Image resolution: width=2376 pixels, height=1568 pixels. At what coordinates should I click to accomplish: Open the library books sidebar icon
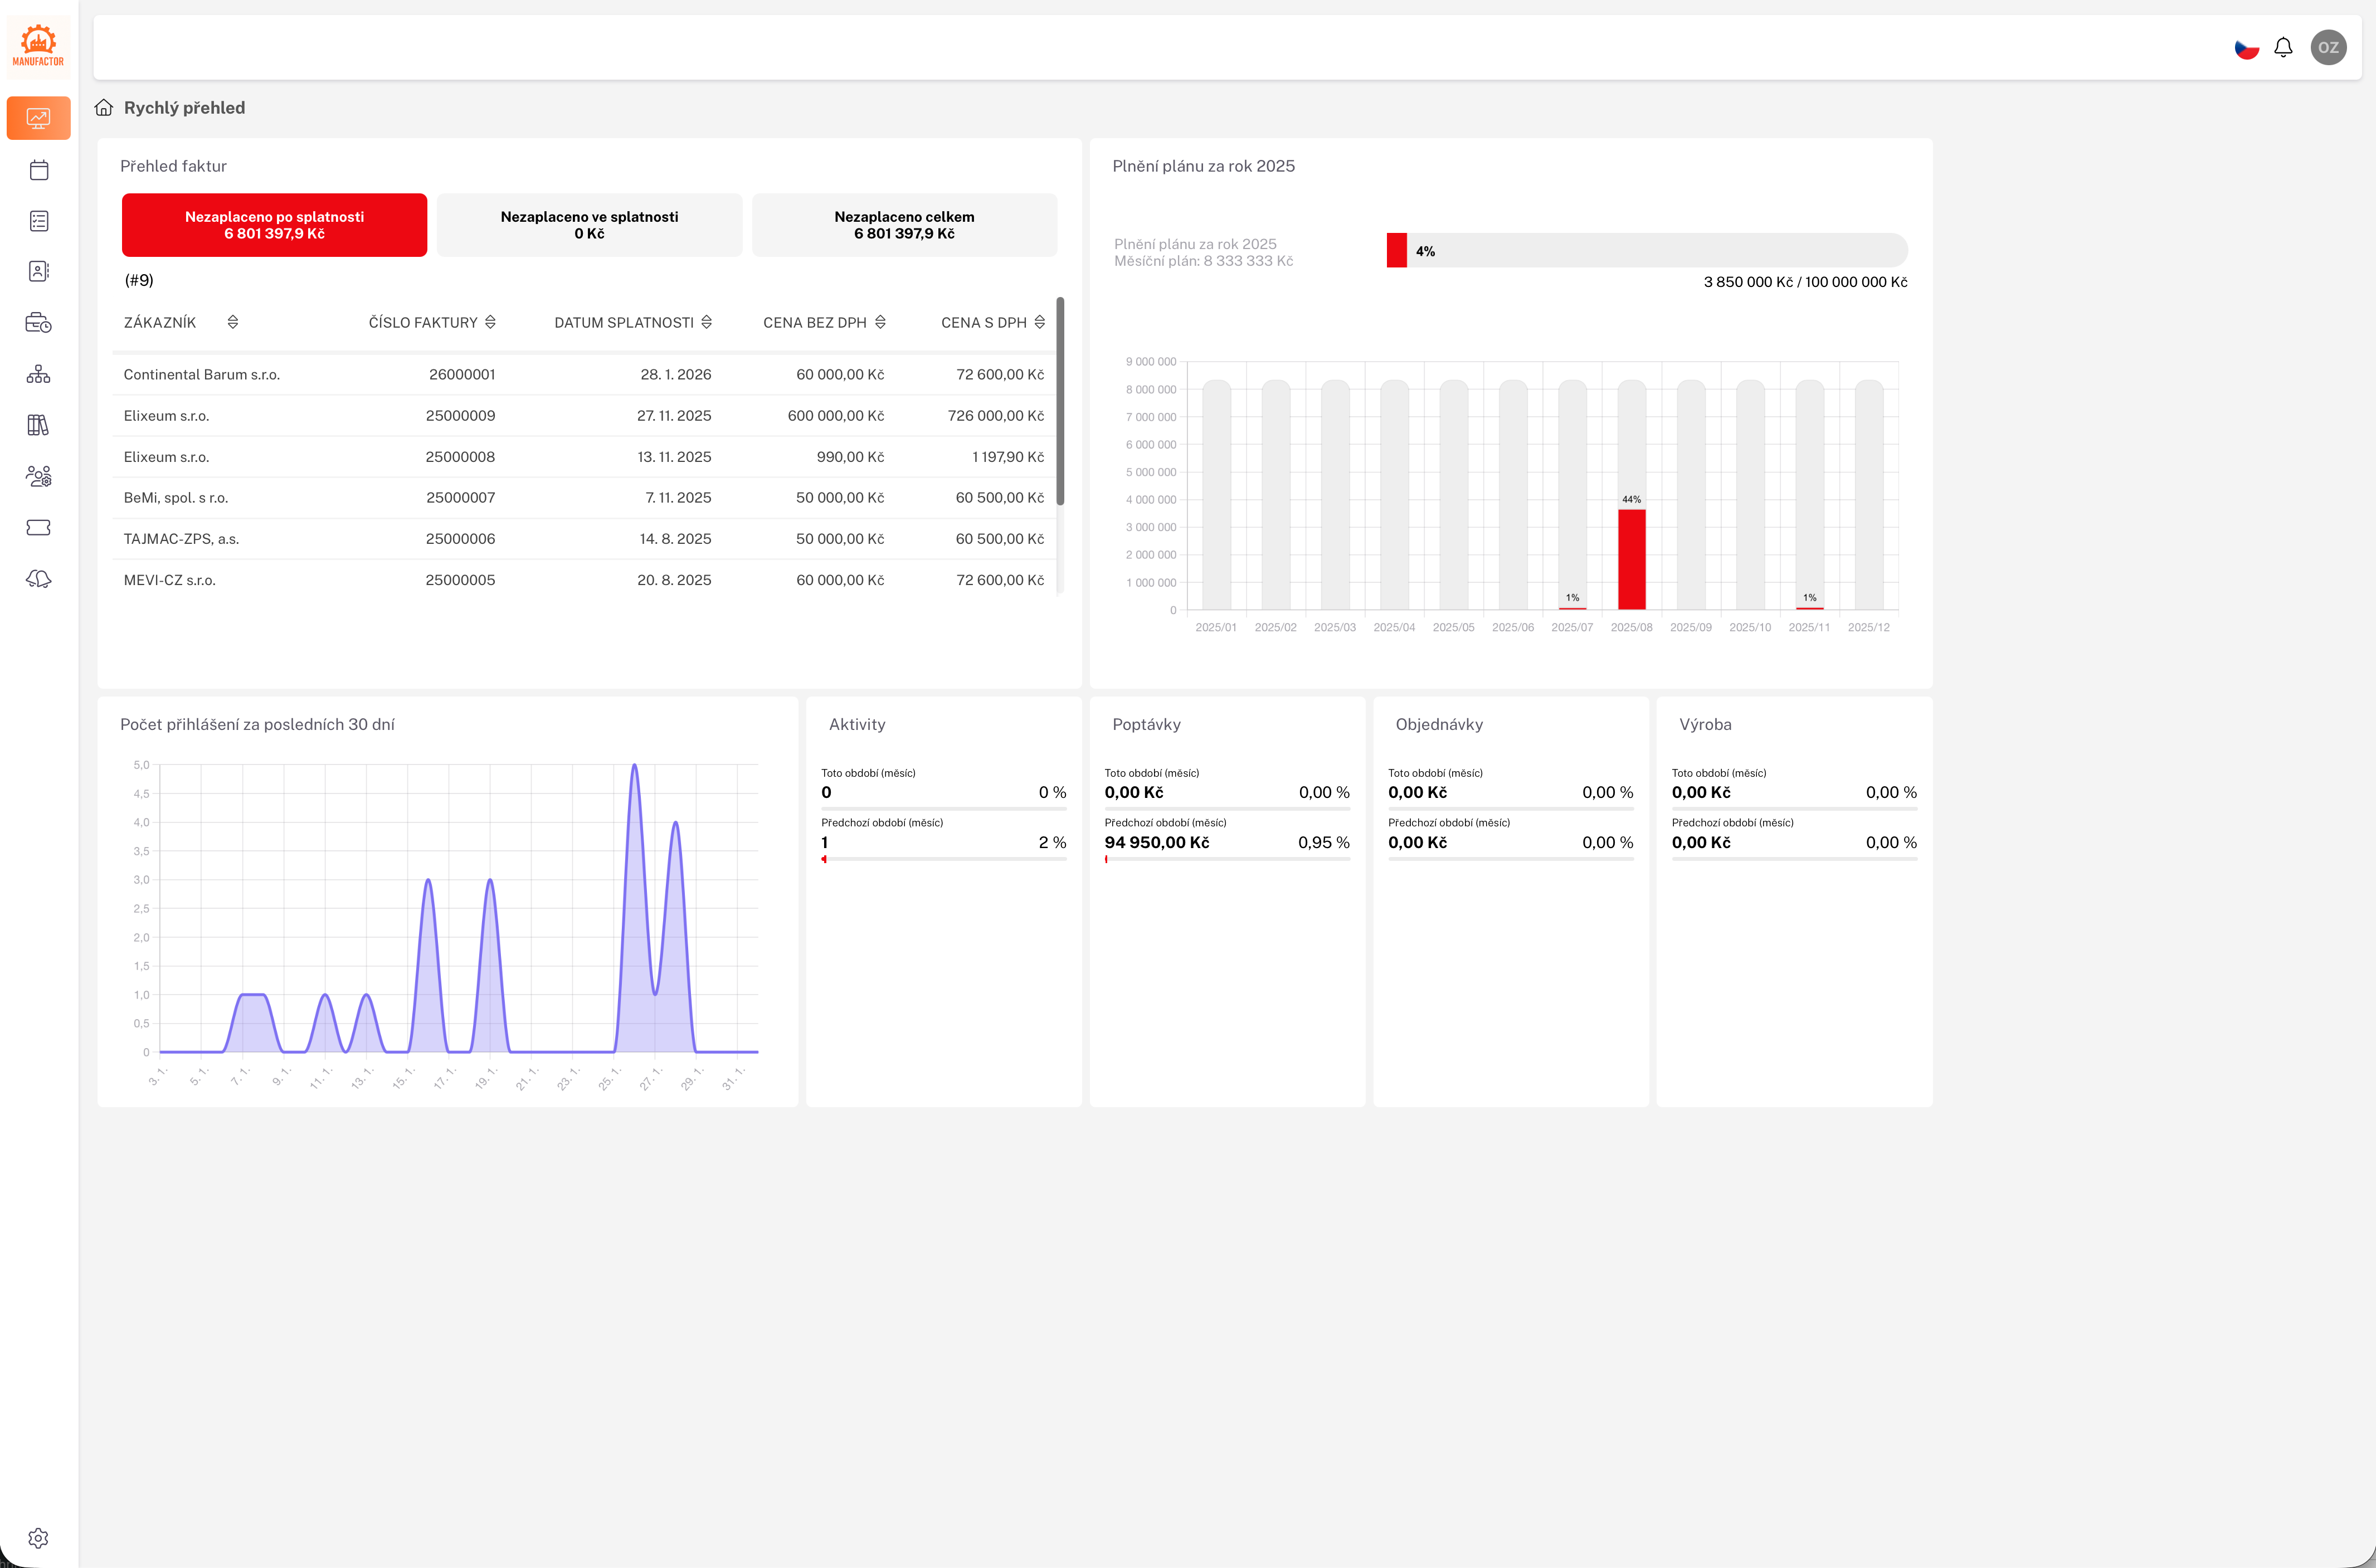38,425
